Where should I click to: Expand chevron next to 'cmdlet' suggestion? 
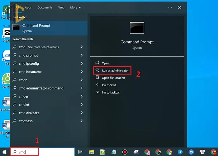tap(82, 105)
